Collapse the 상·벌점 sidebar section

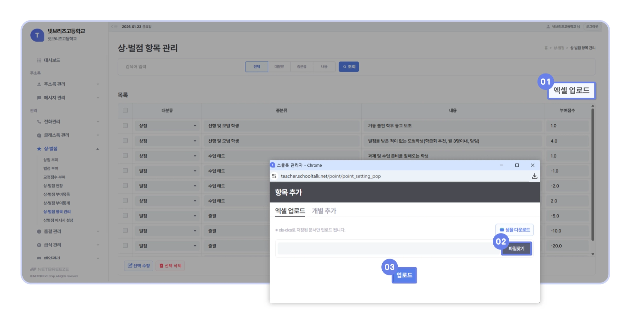click(98, 149)
